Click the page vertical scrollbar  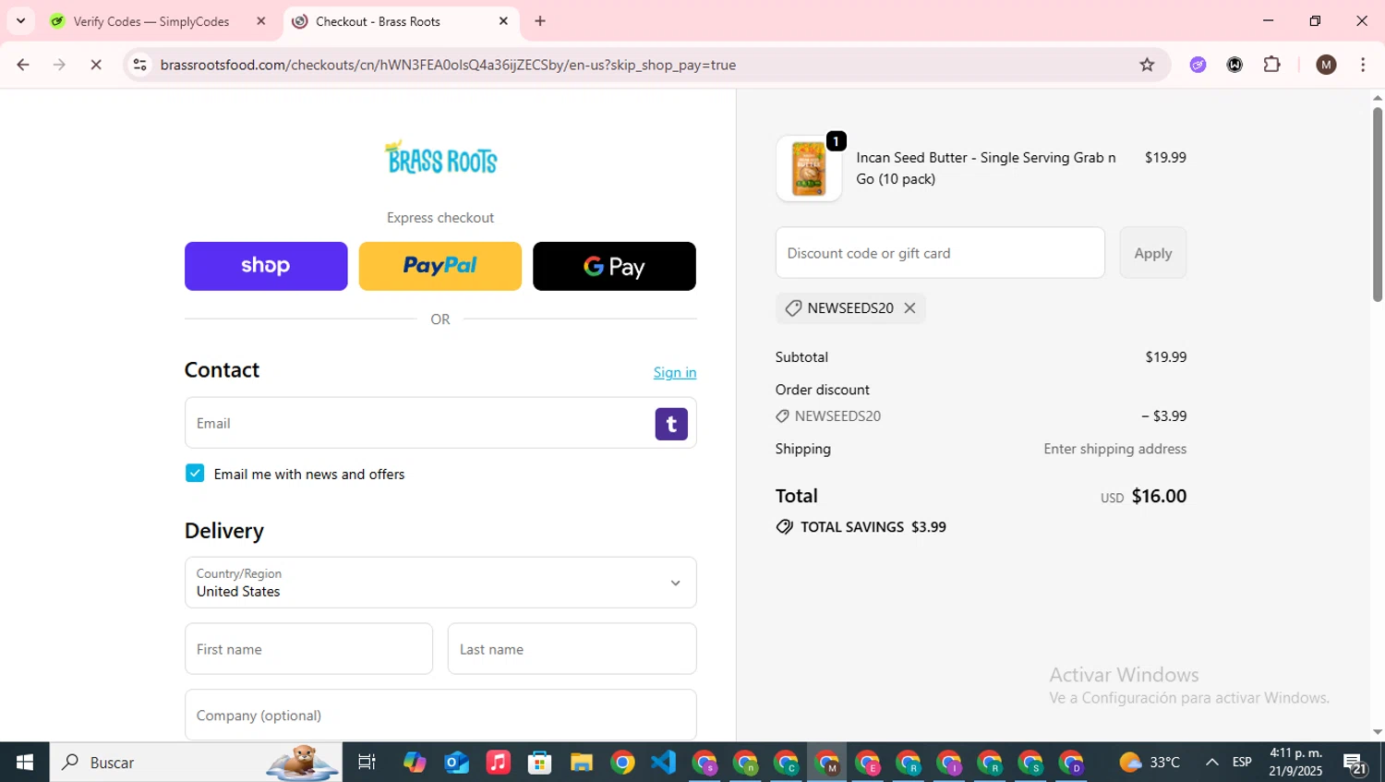pyautogui.click(x=1378, y=204)
